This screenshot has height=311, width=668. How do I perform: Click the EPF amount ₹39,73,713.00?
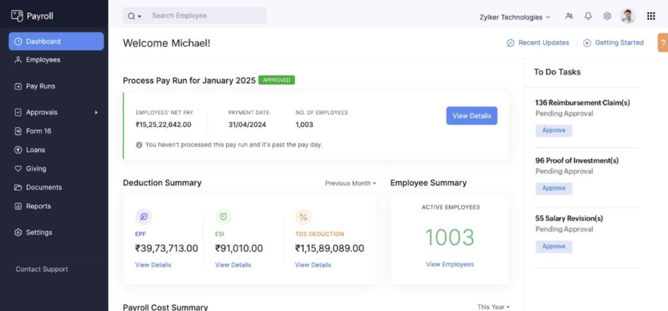(x=166, y=248)
